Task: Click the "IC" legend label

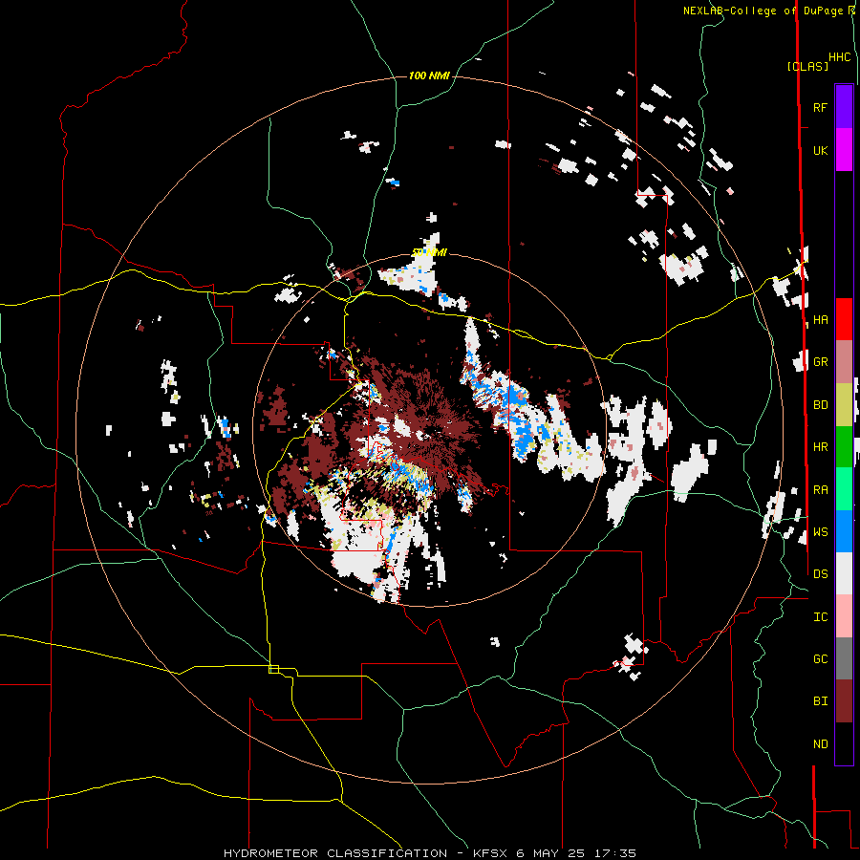Action: (x=820, y=616)
